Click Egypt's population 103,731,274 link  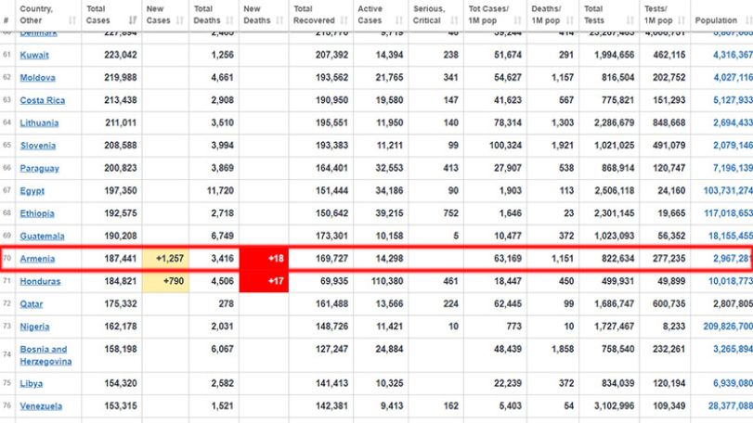click(x=728, y=191)
